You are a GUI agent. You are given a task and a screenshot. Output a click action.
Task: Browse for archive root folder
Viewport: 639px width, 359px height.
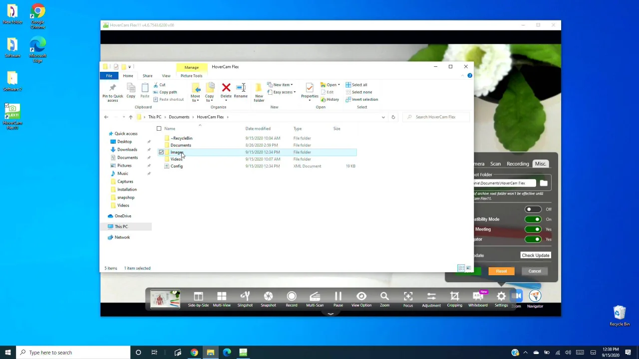(x=544, y=183)
